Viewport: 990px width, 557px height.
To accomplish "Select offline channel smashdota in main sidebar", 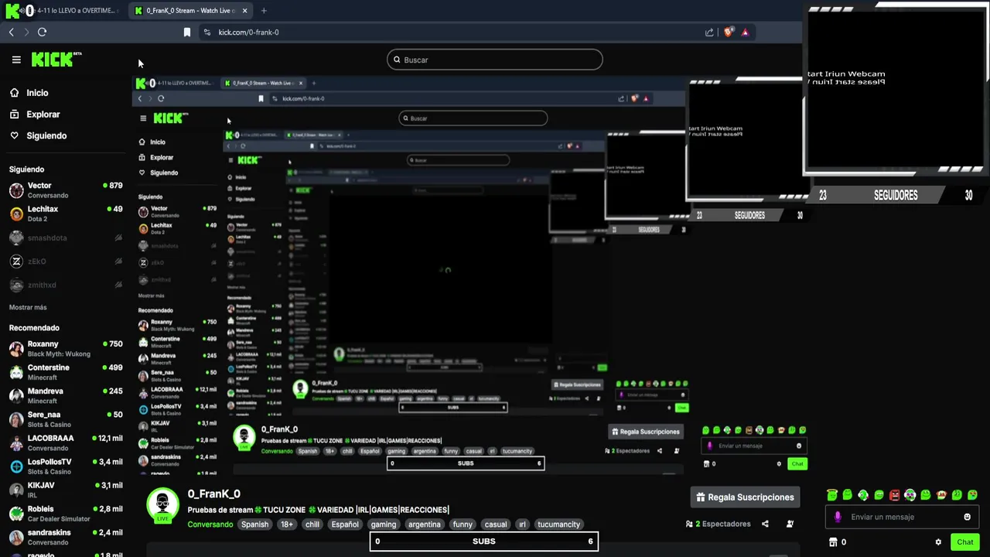I will click(66, 238).
